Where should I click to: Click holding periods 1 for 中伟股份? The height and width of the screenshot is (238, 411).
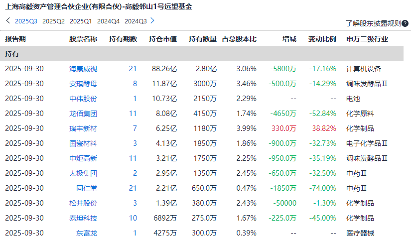click(x=135, y=99)
